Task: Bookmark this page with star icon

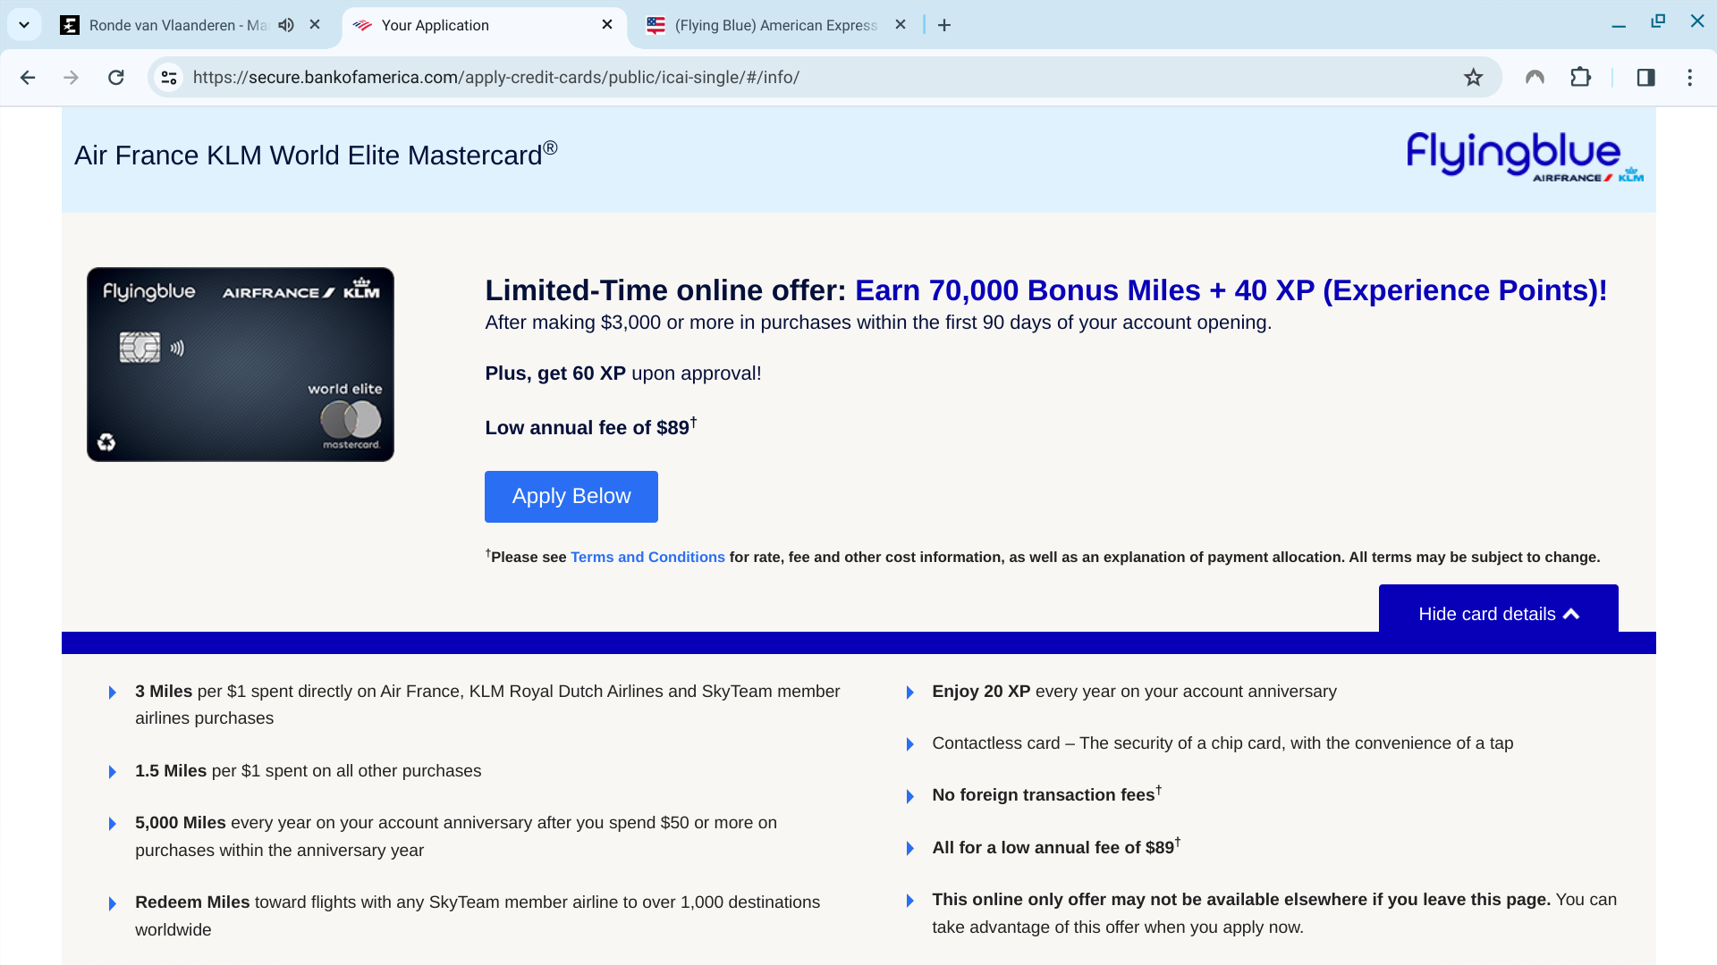Action: coord(1473,78)
